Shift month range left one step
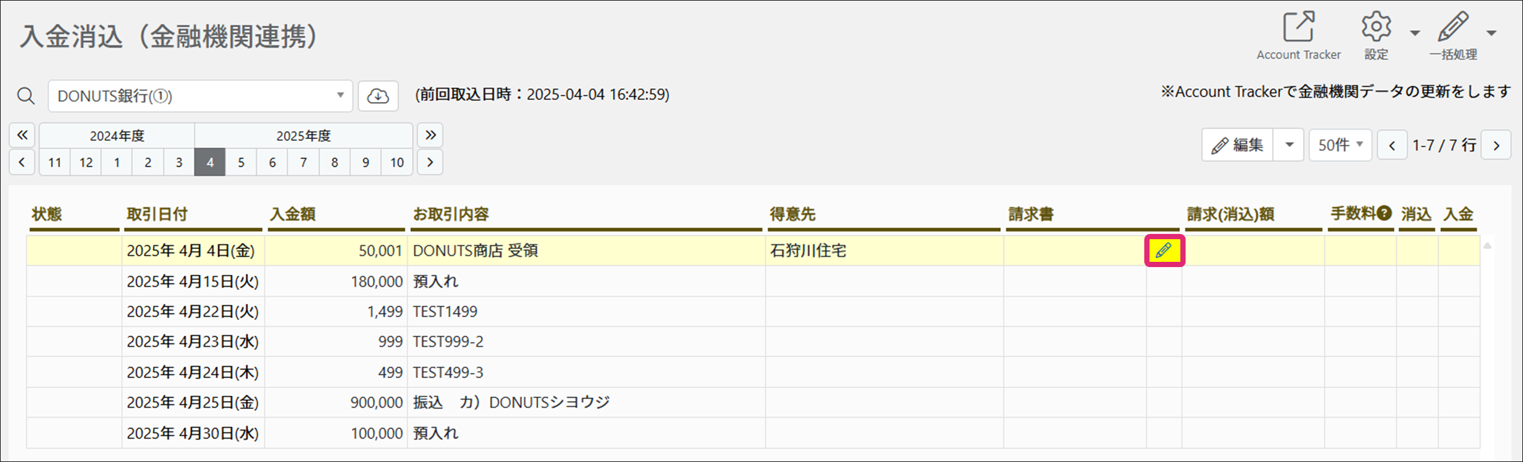The image size is (1523, 462). 22,162
